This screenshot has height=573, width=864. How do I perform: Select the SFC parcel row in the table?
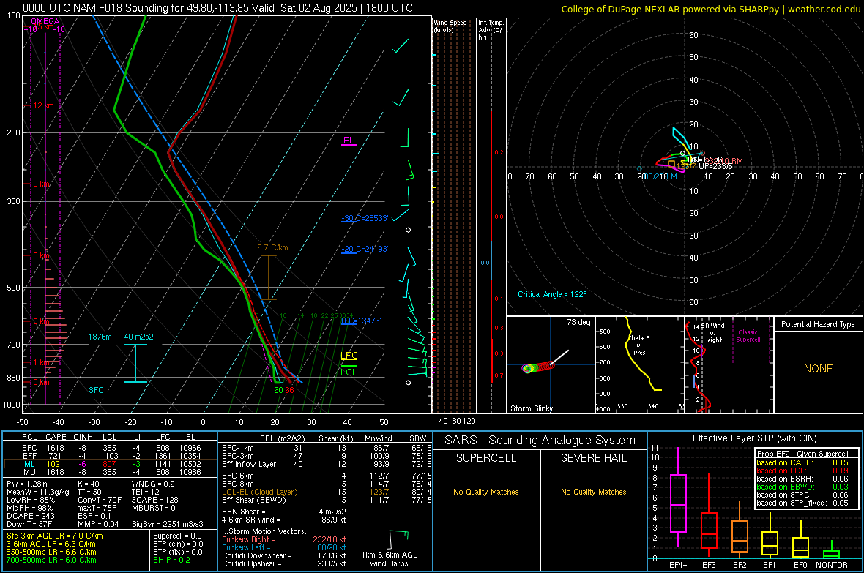111,448
